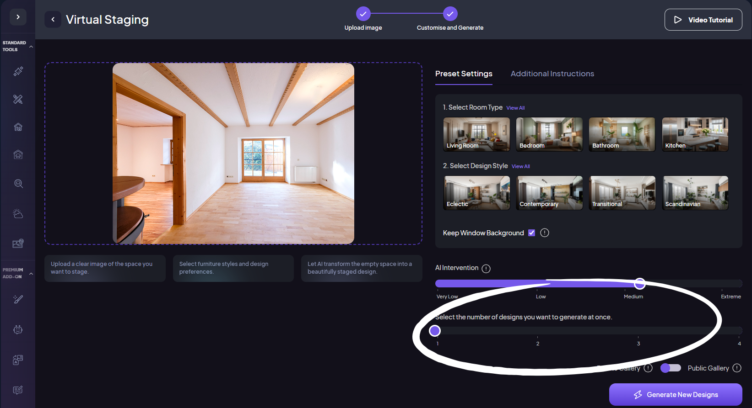Click the info icon next to AI Intervention
752x408 pixels.
click(x=486, y=269)
